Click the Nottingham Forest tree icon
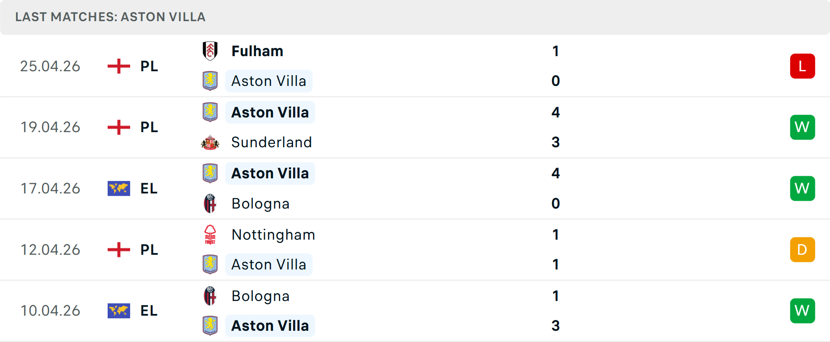This screenshot has width=830, height=342. coord(211,234)
